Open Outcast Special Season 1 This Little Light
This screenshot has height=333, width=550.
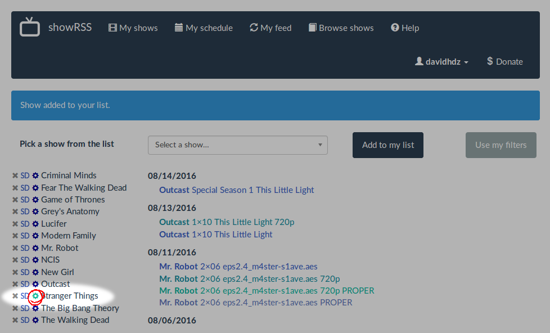click(x=236, y=190)
